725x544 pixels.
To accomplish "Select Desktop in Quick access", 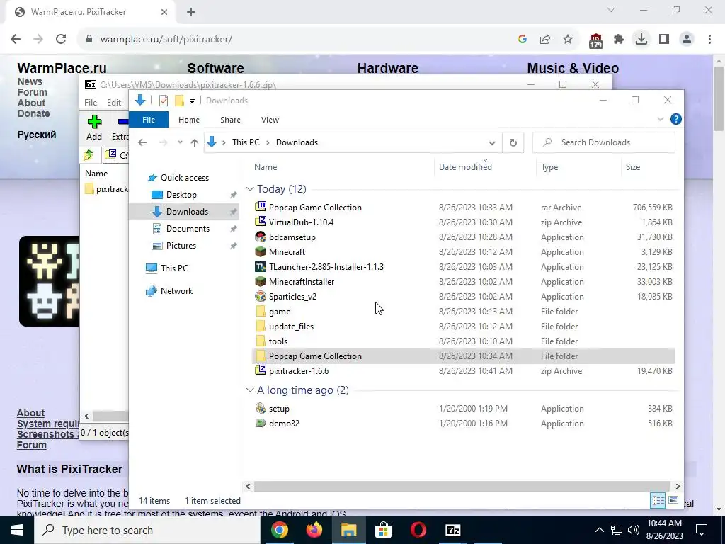I will click(181, 195).
